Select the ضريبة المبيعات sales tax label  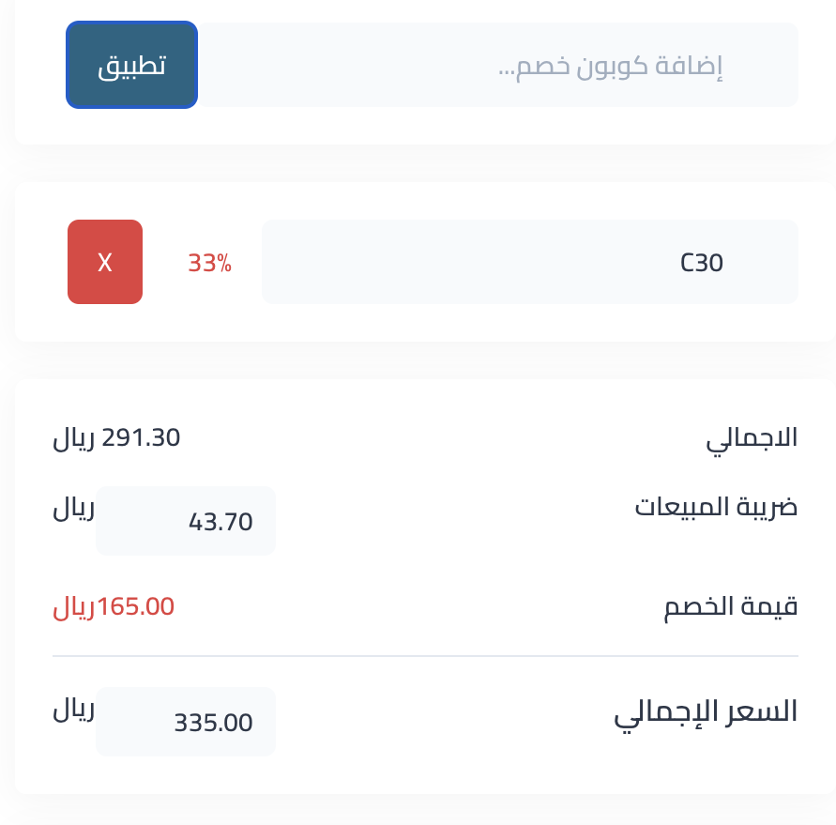716,507
